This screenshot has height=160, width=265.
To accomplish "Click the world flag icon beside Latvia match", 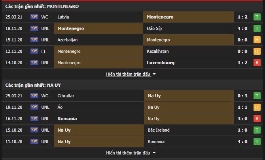I will click(x=34, y=17).
